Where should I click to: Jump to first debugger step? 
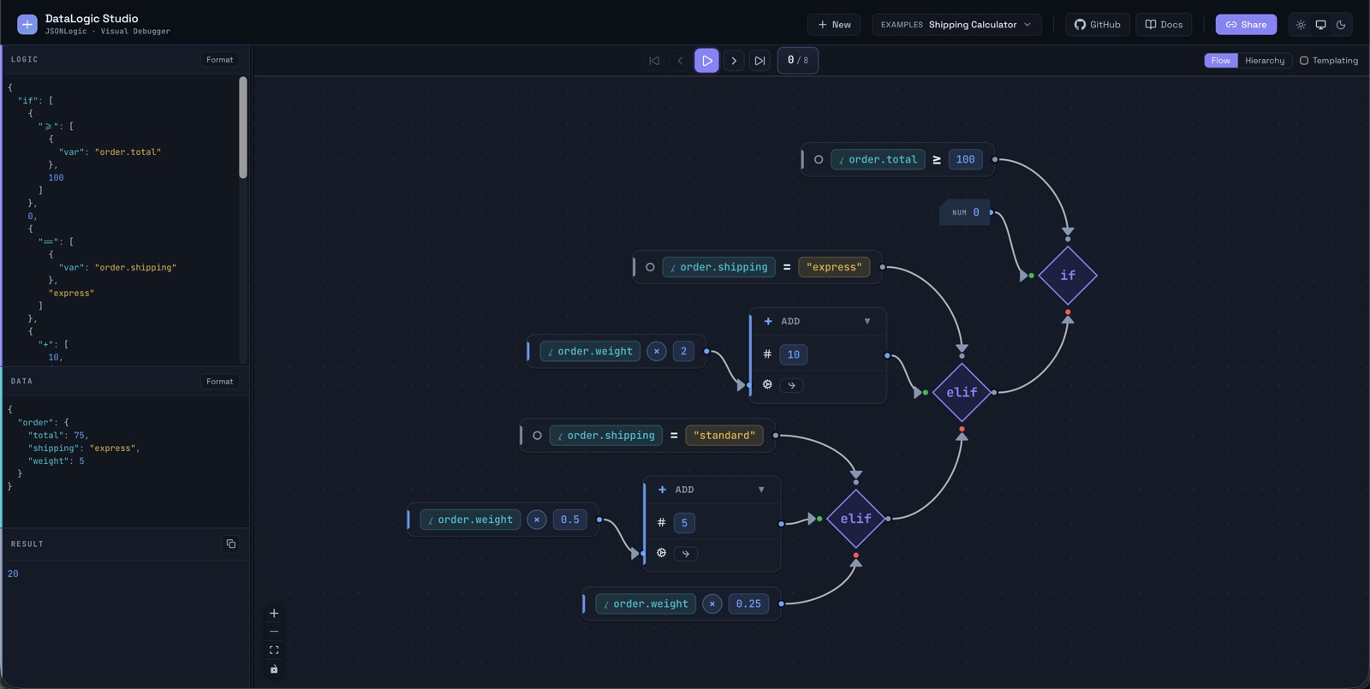pyautogui.click(x=654, y=61)
